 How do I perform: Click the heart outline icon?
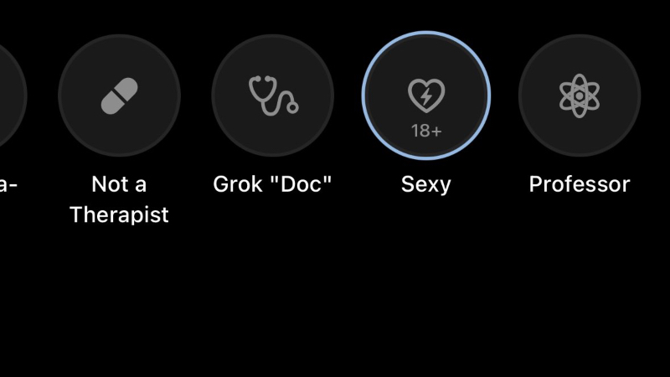pos(426,96)
